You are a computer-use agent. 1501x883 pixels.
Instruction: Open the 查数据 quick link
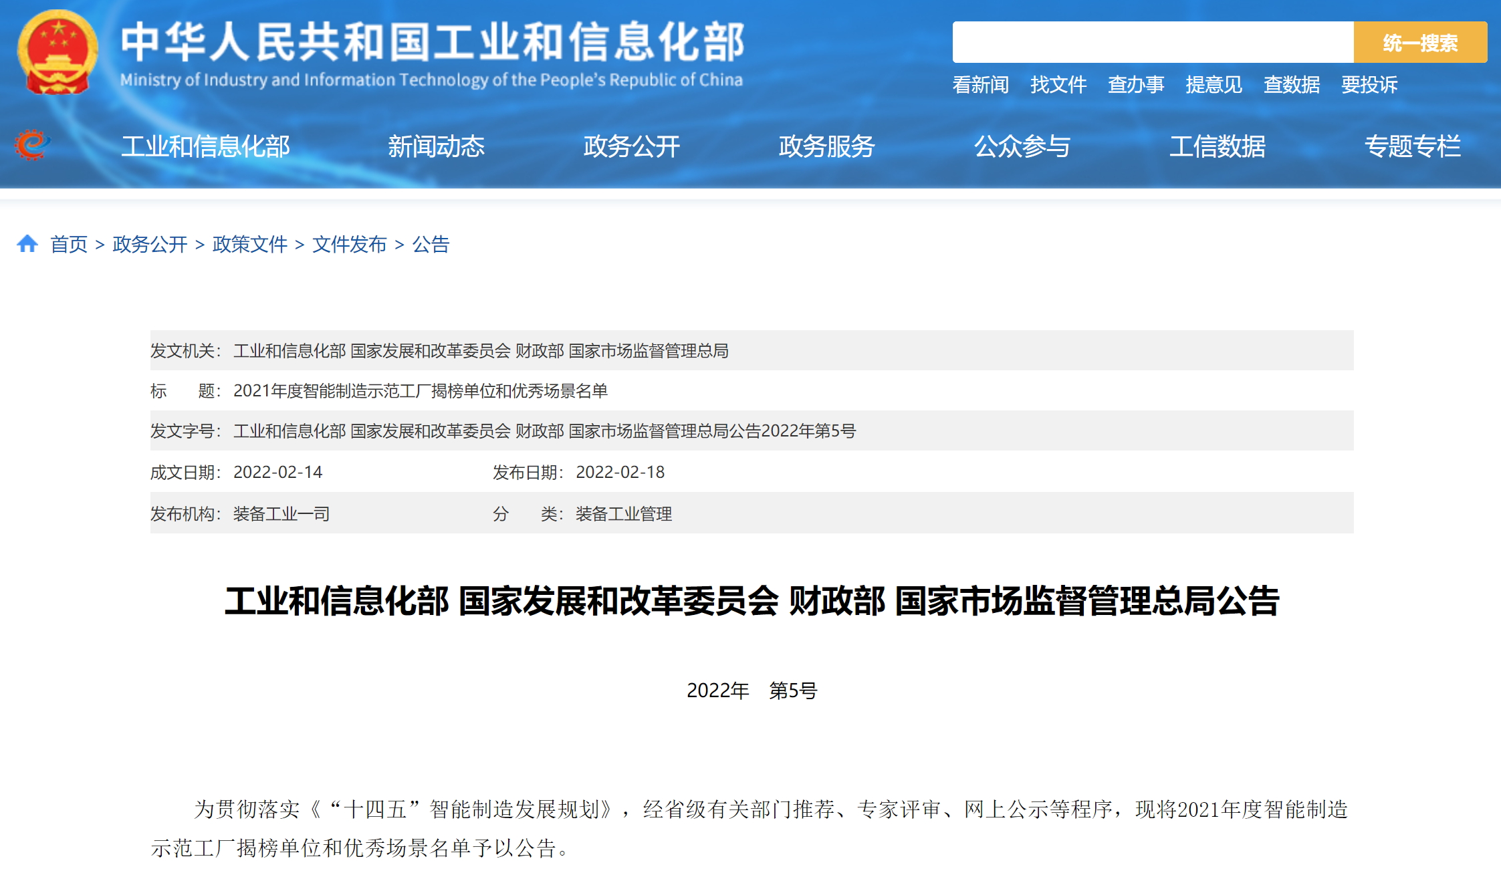click(1292, 84)
